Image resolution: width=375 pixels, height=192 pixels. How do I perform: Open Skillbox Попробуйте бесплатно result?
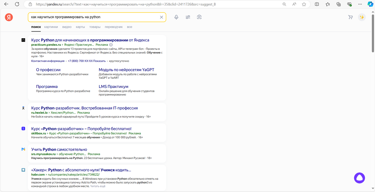pos(82,129)
